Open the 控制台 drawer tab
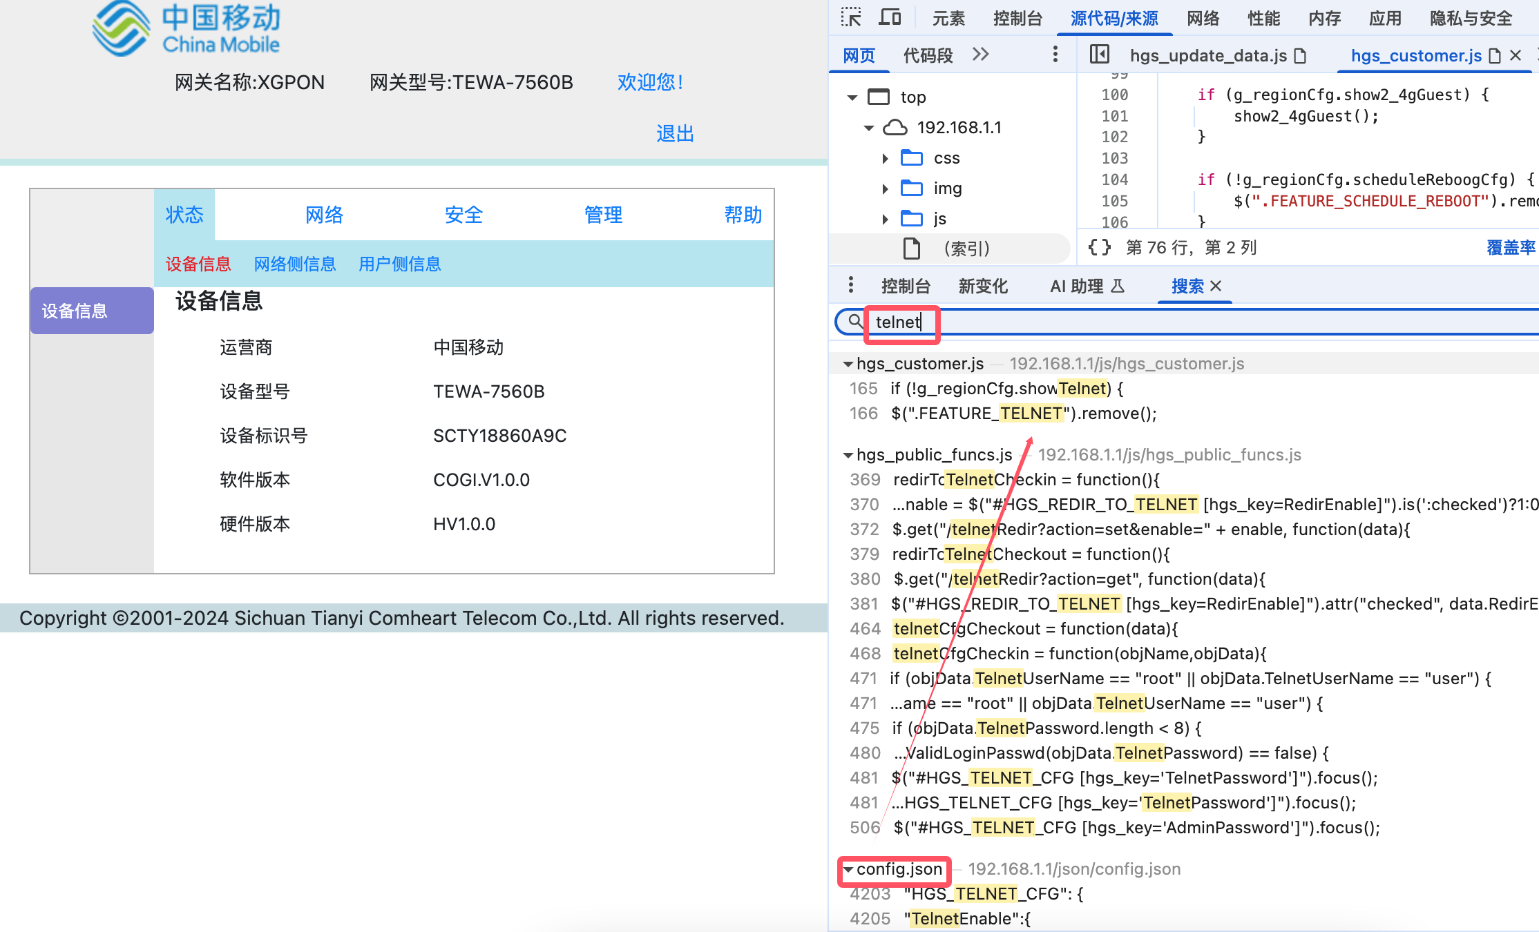 click(x=906, y=286)
